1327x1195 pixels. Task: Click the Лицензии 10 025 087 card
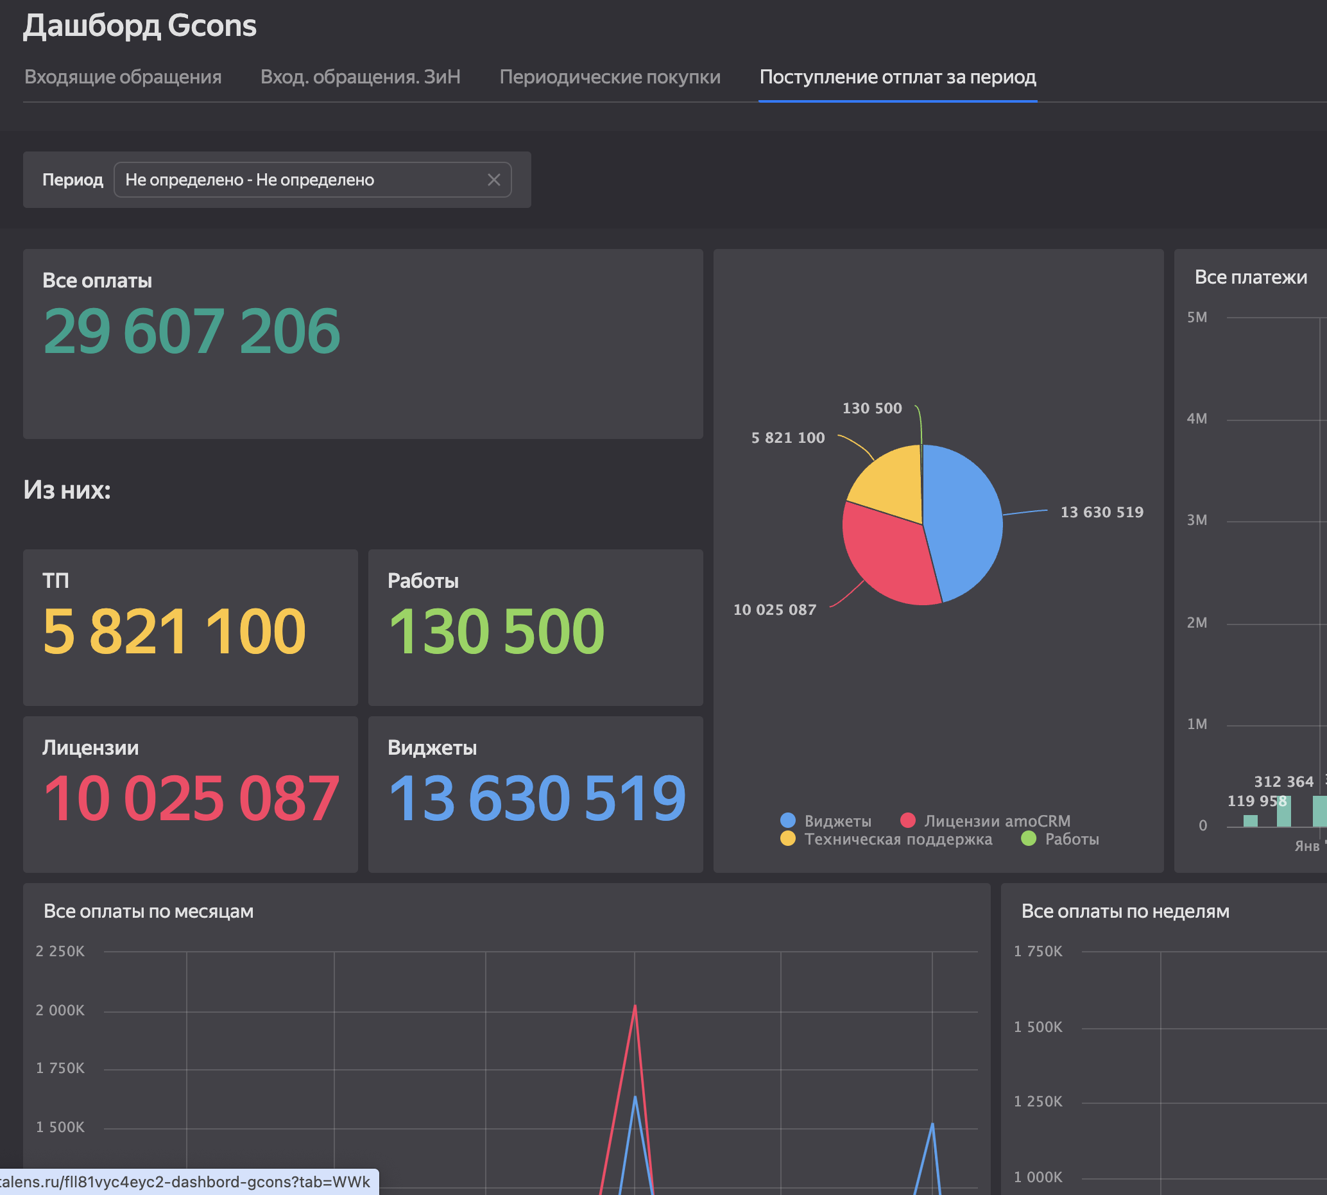click(191, 798)
